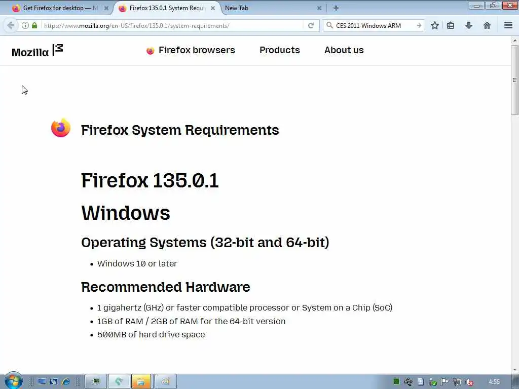Click the Mozilla logo

(x=37, y=51)
